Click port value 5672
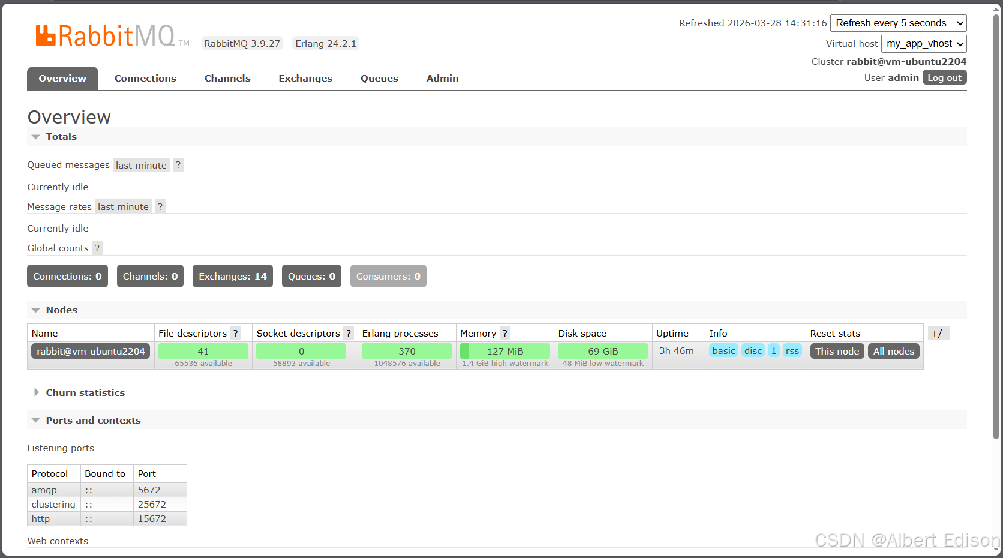The image size is (1003, 558). 149,490
